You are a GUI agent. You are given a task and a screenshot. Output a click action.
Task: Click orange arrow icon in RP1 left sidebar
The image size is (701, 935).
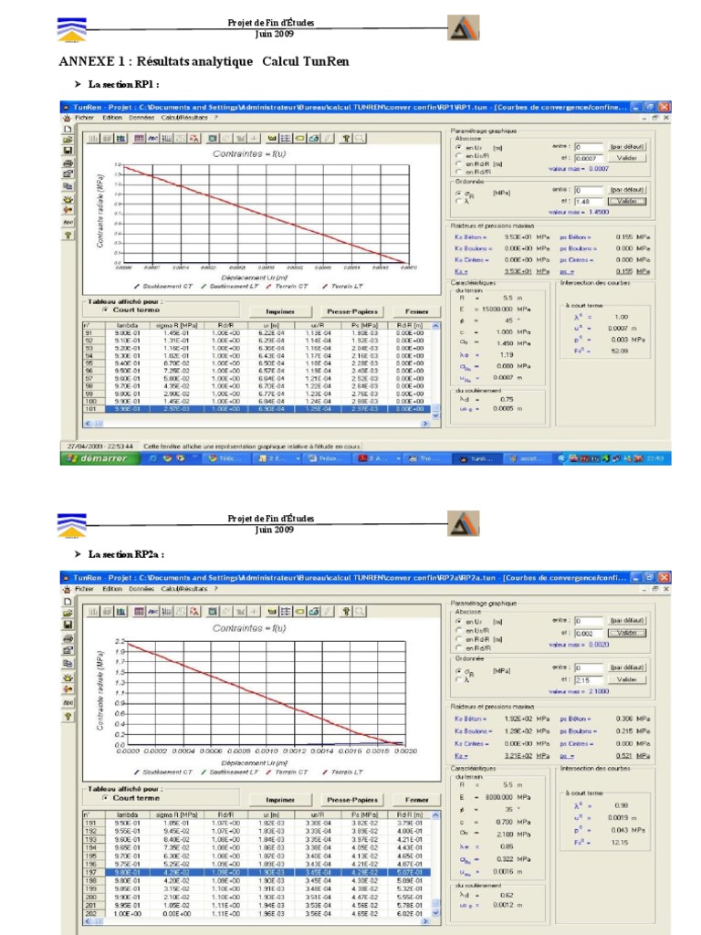(68, 210)
